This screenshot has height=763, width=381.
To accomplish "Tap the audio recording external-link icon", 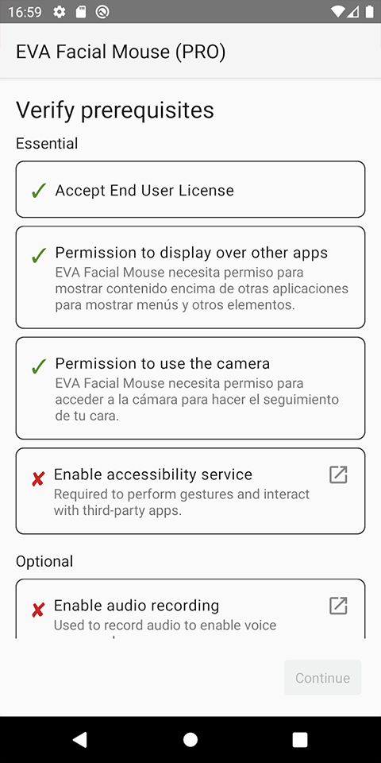I will point(338,606).
